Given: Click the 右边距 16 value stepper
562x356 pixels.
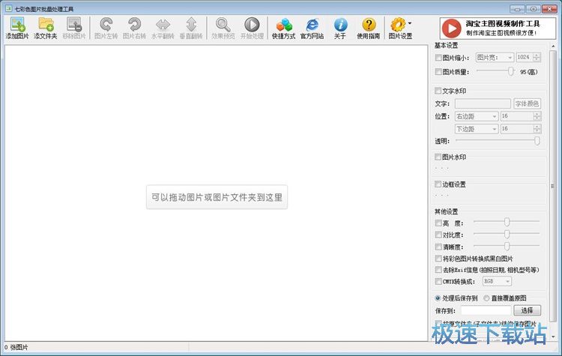Looking at the screenshot, I should click(537, 116).
